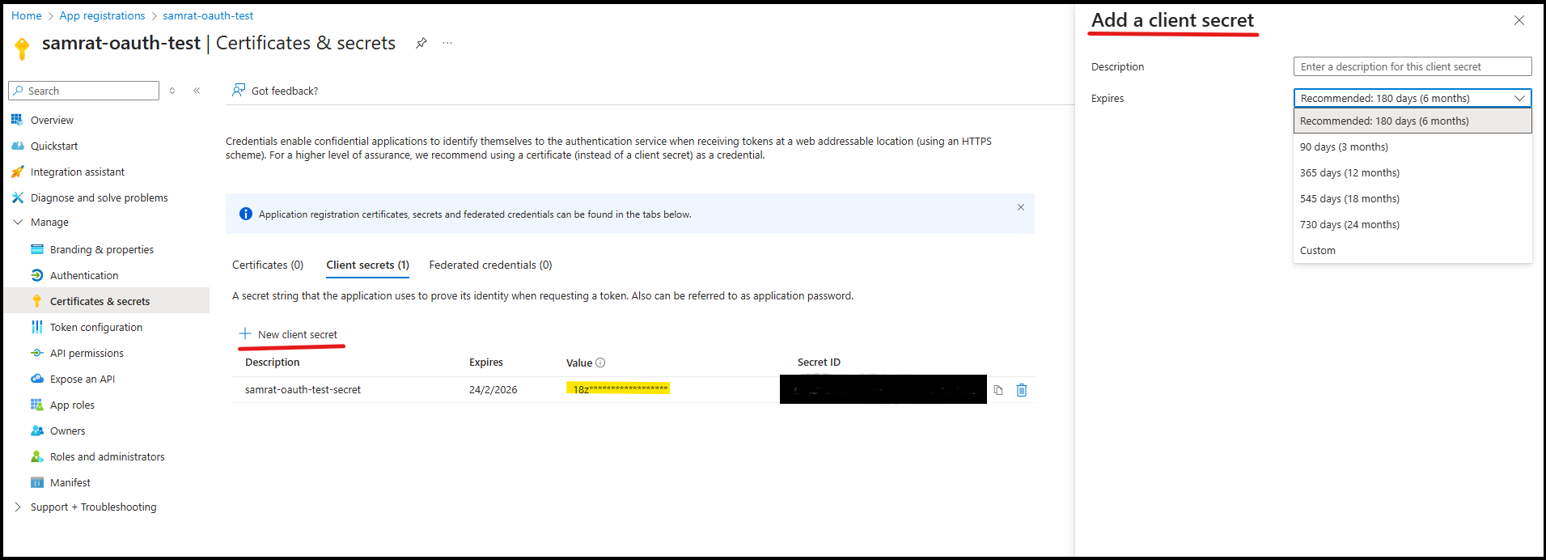Open App registrations breadcrumb link
This screenshot has width=1546, height=560.
pyautogui.click(x=102, y=15)
